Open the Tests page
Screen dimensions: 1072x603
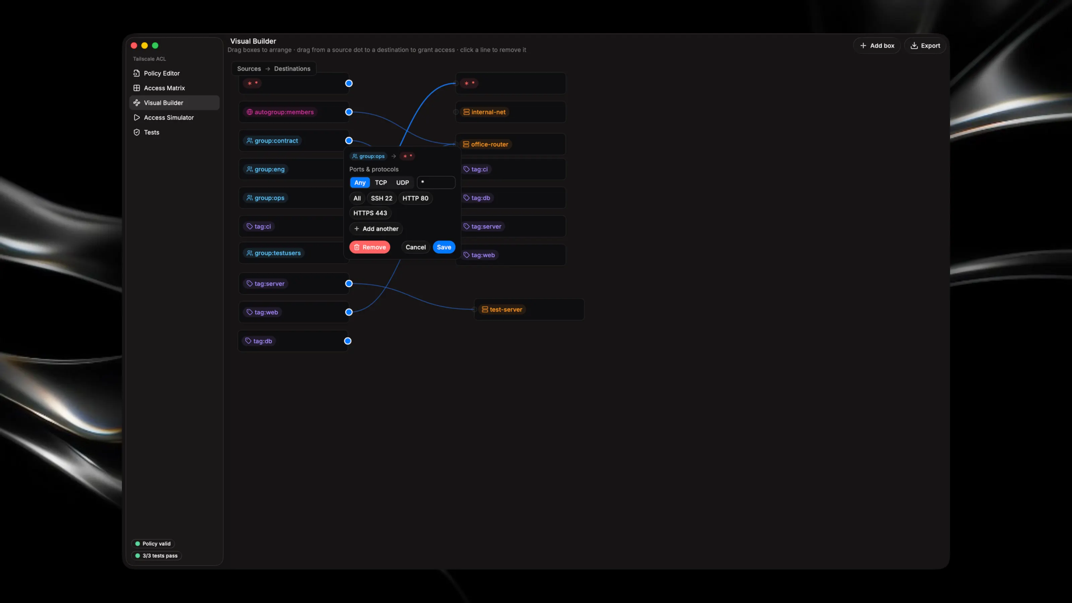coord(174,132)
